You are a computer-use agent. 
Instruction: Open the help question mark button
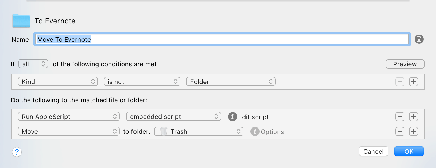17,152
